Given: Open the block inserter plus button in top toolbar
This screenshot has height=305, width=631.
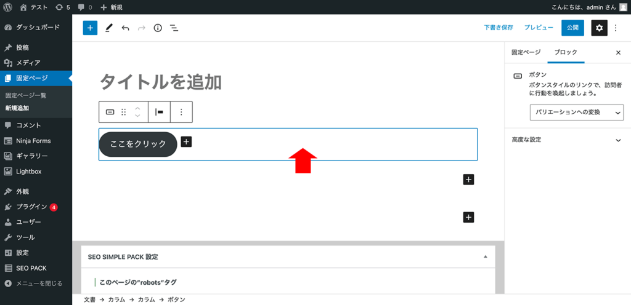Looking at the screenshot, I should tap(90, 28).
